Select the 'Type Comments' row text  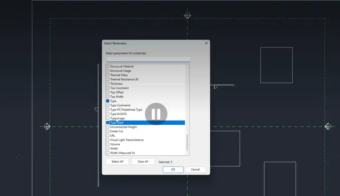pyautogui.click(x=120, y=105)
